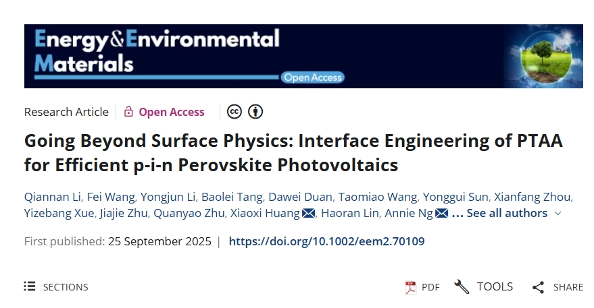The width and height of the screenshot is (594, 308).
Task: Open the article DOI link
Action: pos(327,241)
